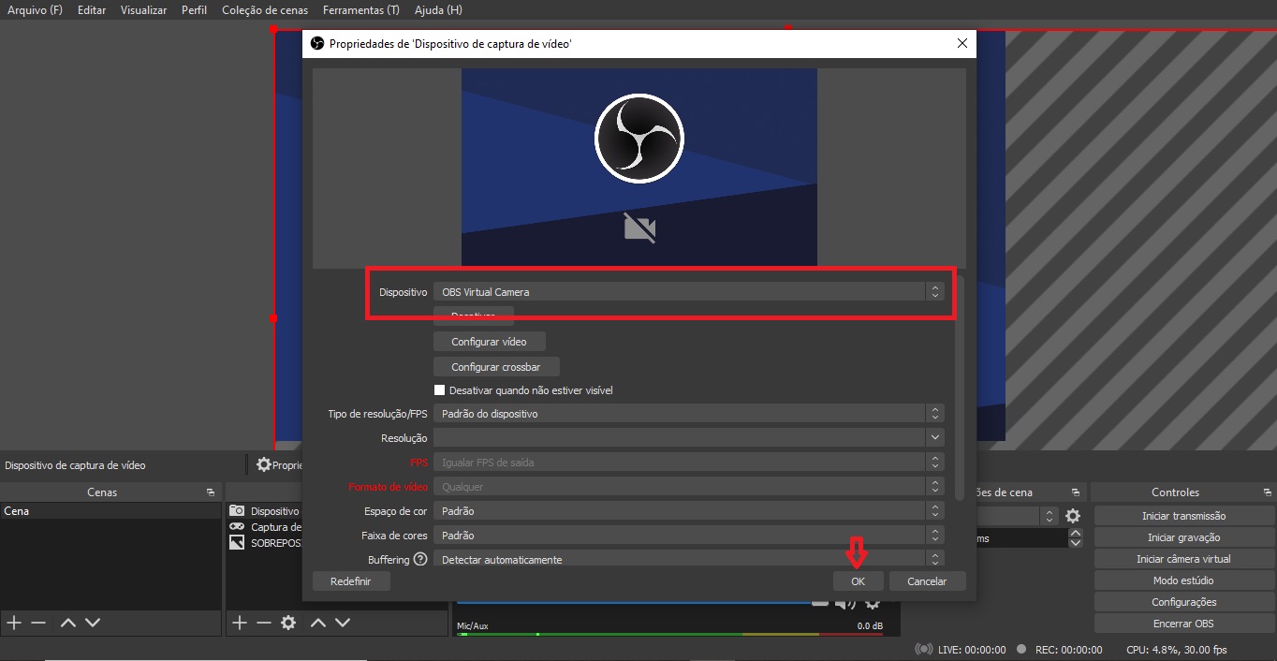Image resolution: width=1277 pixels, height=661 pixels.
Task: Click the Configurar vídeo button
Action: (489, 342)
